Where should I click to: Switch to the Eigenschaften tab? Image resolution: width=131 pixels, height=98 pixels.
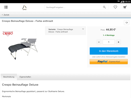(x=25, y=77)
